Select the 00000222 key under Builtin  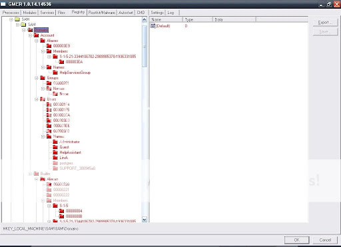(x=61, y=195)
